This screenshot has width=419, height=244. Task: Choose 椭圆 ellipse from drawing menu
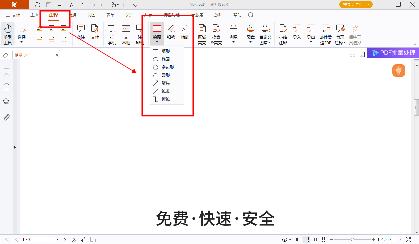click(167, 59)
